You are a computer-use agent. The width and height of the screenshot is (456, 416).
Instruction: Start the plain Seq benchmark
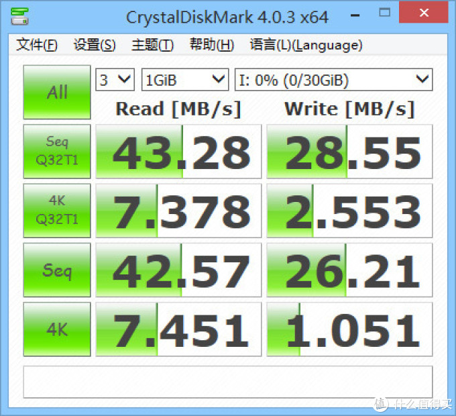point(57,270)
